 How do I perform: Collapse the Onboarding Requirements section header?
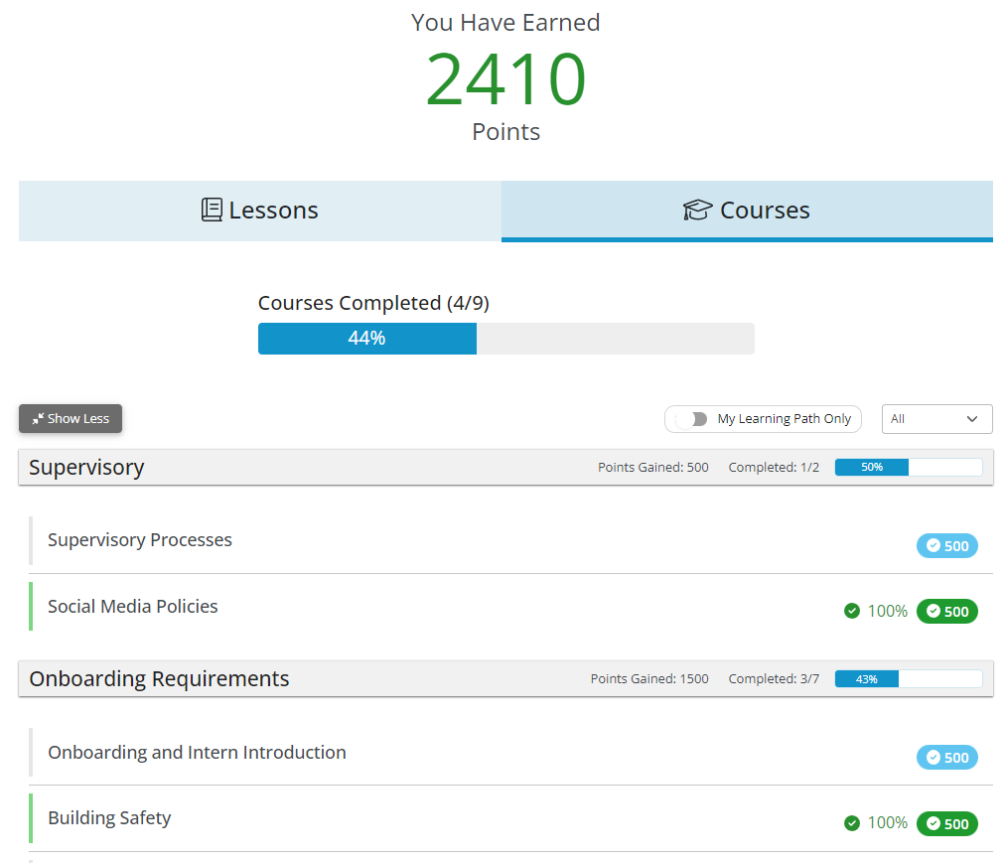coord(505,679)
